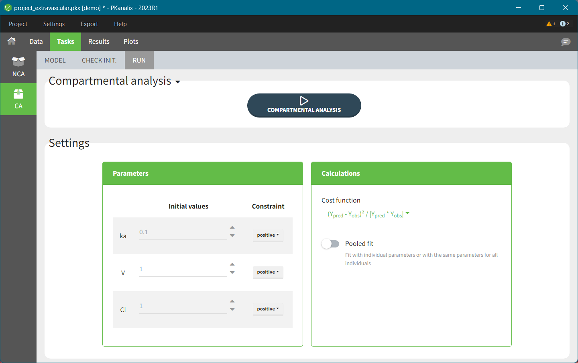Image resolution: width=578 pixels, height=363 pixels.
Task: Go to the CHECK INIT. sub-tab
Action: 99,61
